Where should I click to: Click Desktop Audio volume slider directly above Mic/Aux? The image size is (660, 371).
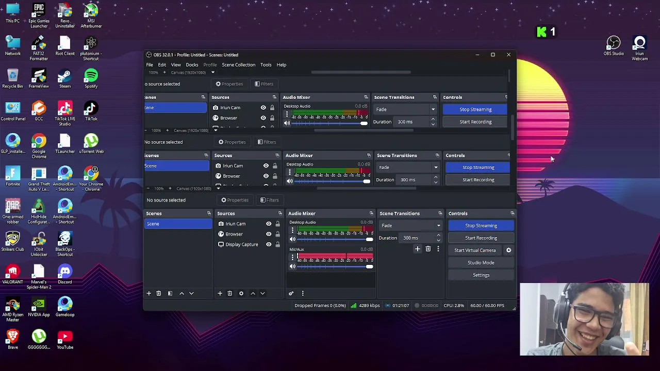tap(335, 240)
